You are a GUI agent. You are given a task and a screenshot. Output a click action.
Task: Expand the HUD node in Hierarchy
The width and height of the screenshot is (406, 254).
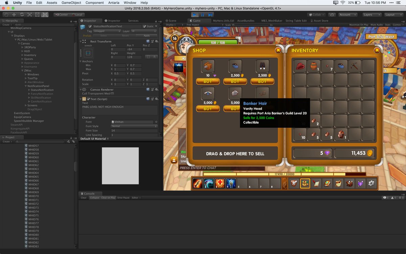point(22,51)
